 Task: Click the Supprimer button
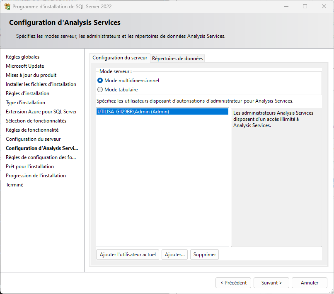click(204, 255)
